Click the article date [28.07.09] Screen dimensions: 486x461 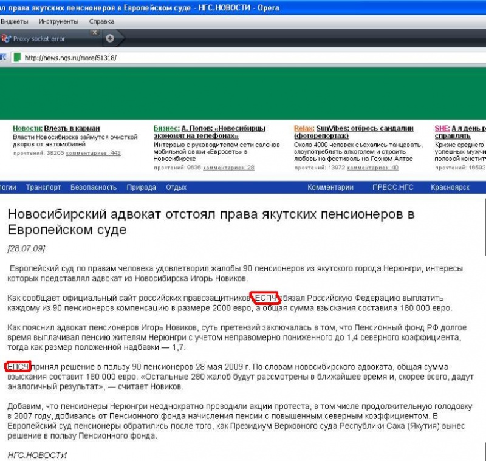(26, 249)
